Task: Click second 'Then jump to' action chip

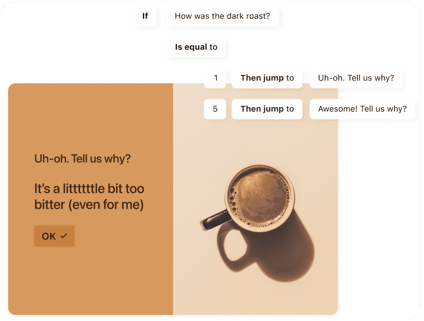Action: [267, 109]
